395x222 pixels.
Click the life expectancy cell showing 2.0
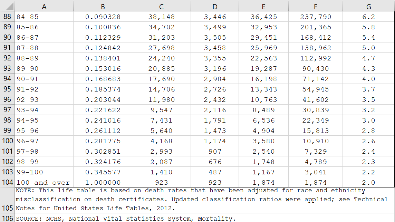pyautogui.click(x=368, y=182)
